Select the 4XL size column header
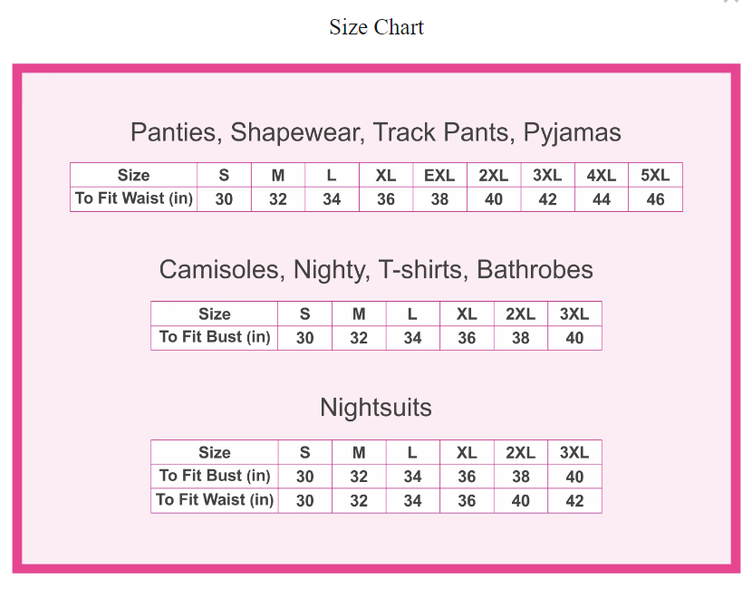This screenshot has height=598, width=752. tap(602, 175)
